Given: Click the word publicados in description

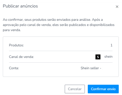Looking at the screenshot, I should point(77,25).
